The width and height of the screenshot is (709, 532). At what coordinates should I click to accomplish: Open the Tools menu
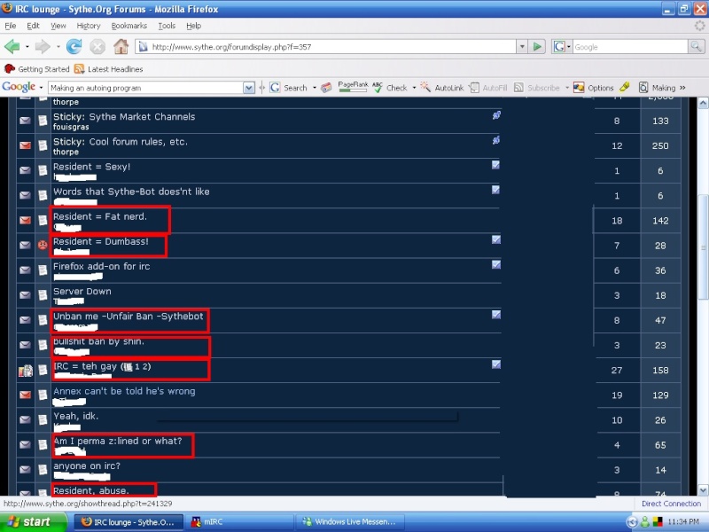tap(167, 26)
